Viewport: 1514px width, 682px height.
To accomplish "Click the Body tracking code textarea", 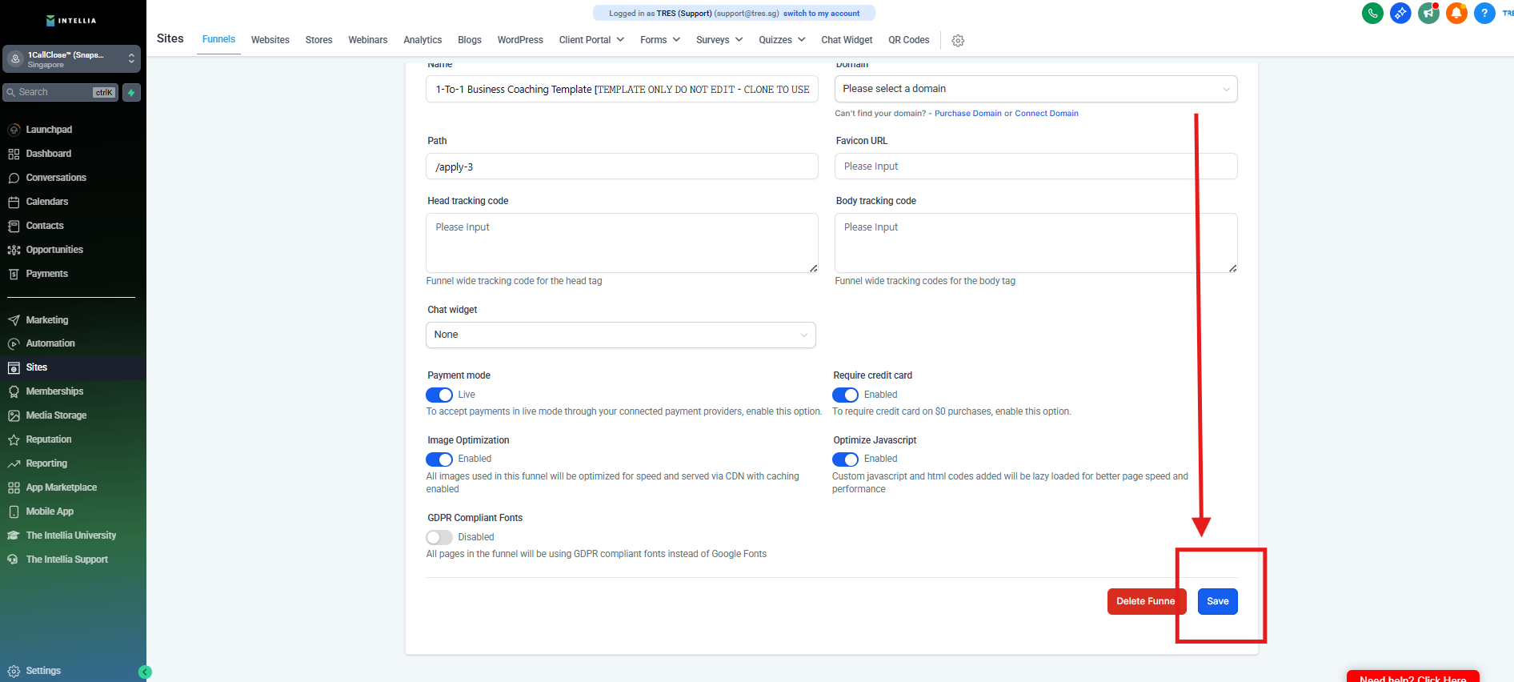I will (1035, 243).
